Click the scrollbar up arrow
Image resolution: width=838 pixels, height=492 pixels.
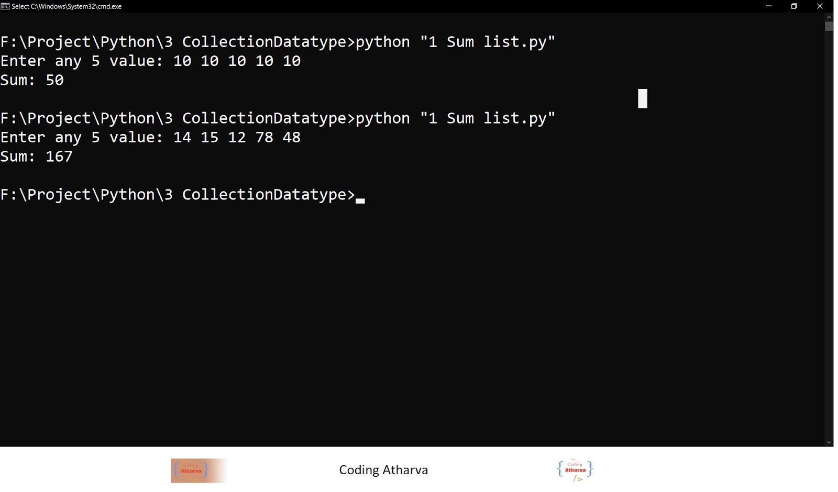(x=829, y=17)
